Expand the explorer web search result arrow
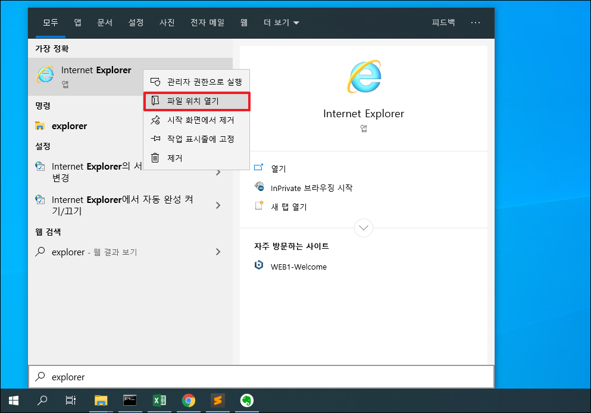 click(218, 252)
